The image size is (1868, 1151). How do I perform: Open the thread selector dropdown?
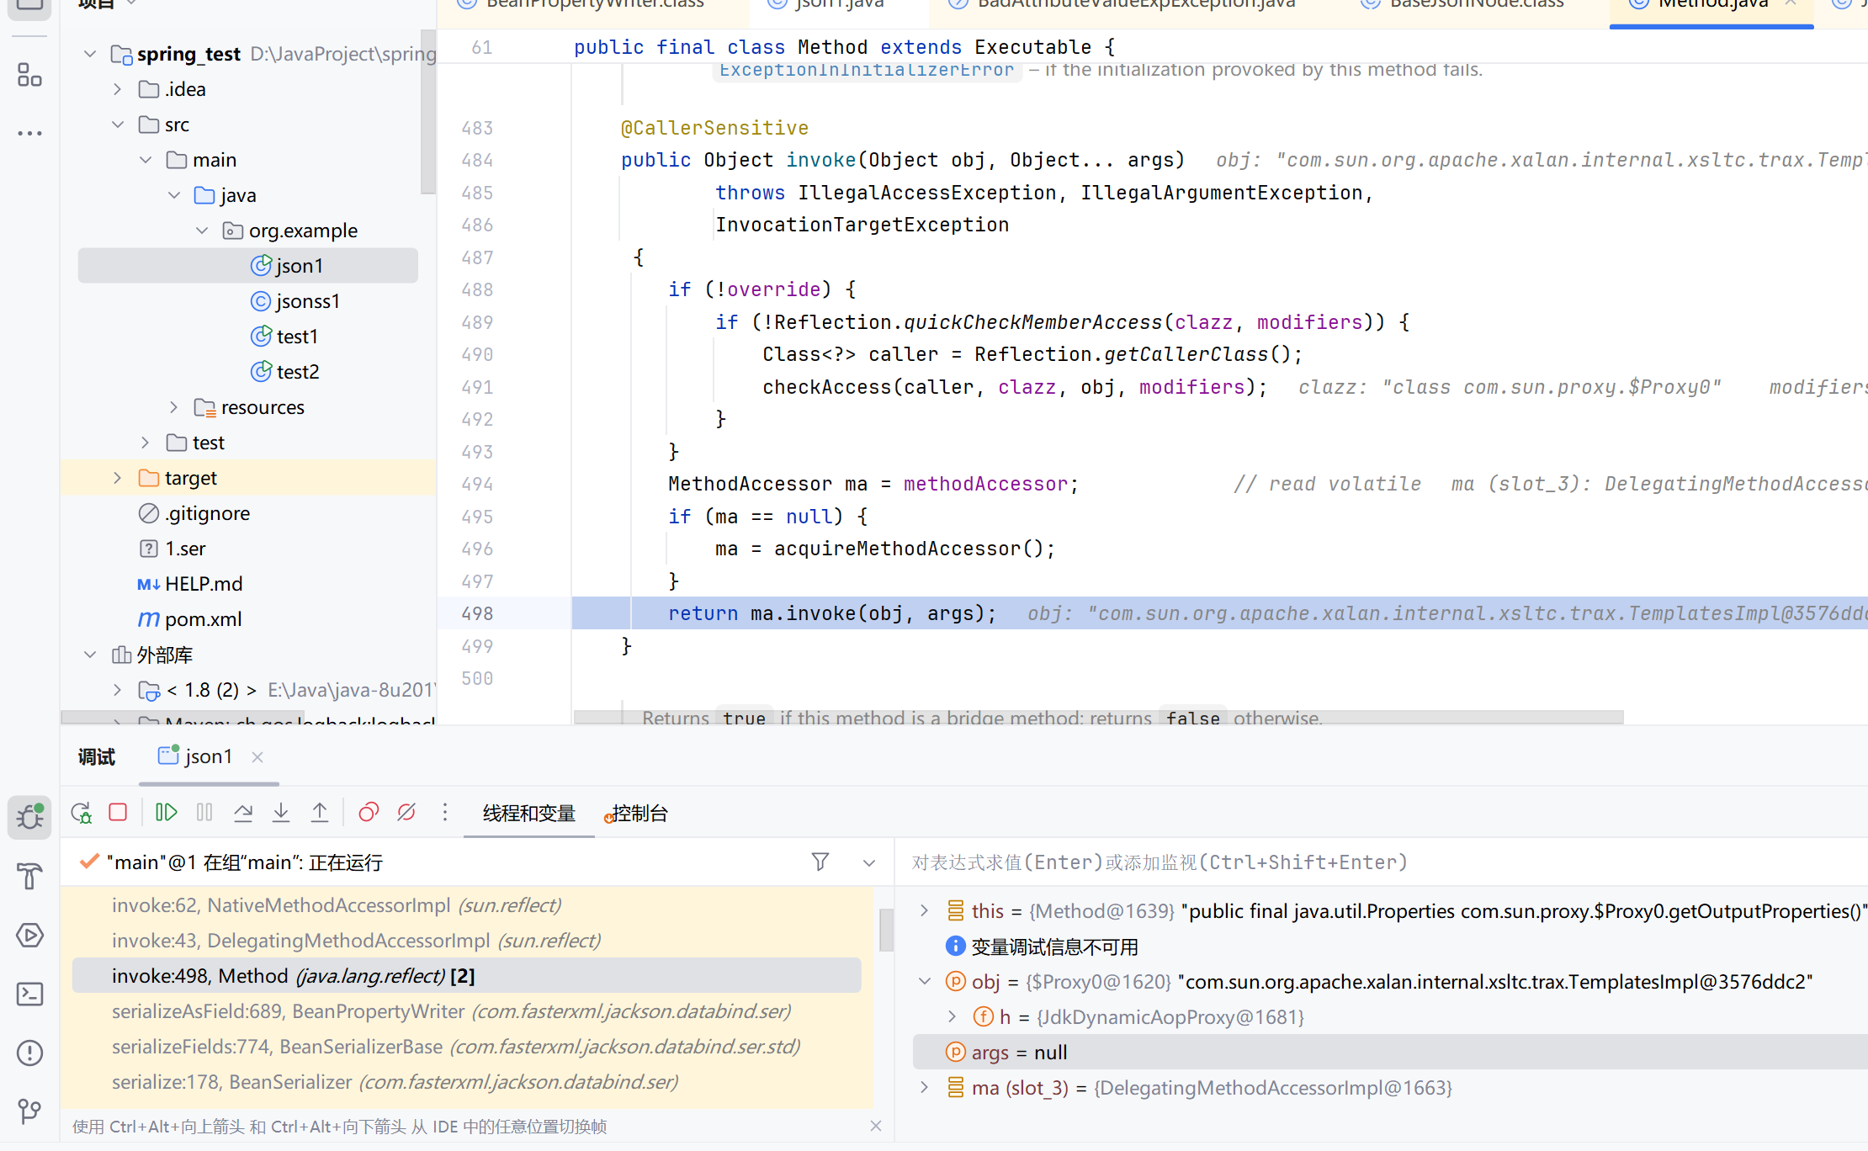click(869, 862)
